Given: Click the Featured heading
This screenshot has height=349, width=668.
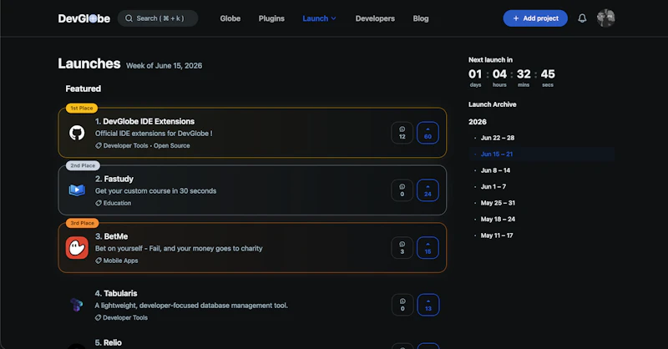Looking at the screenshot, I should pos(83,89).
